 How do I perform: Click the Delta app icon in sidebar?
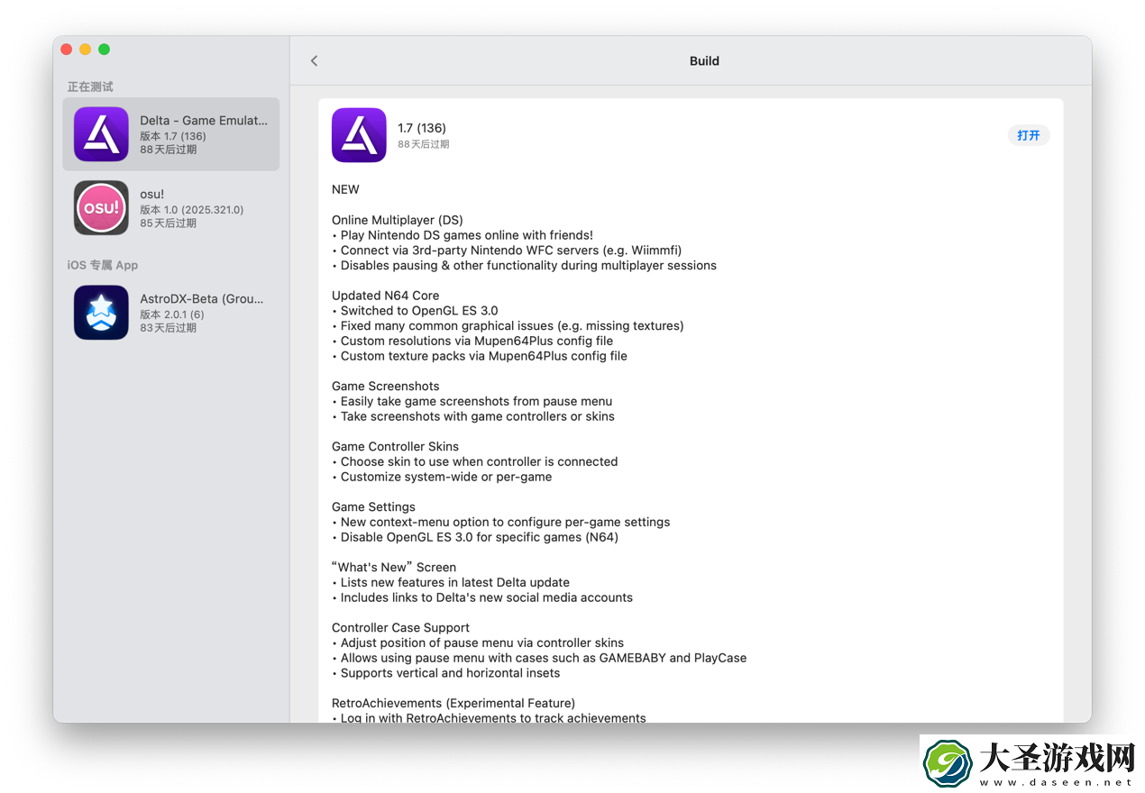[101, 134]
